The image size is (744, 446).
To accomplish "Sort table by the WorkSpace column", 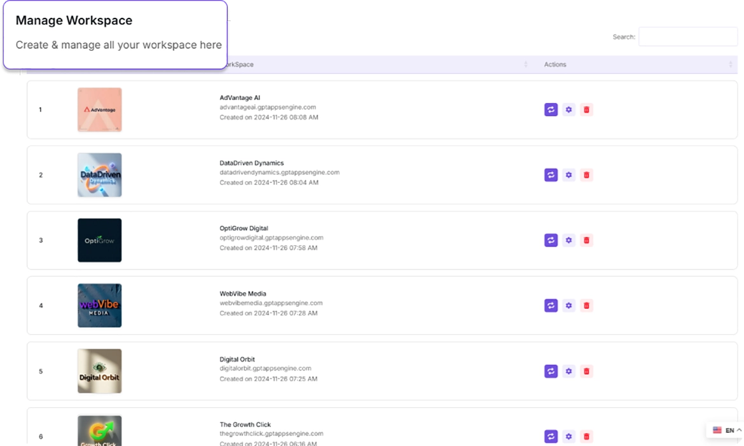I will (x=525, y=65).
